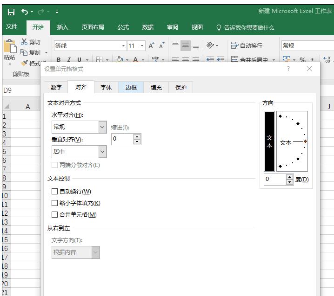Select Middle Align icon in ribbon
The height and width of the screenshot is (296, 334).
[186, 45]
